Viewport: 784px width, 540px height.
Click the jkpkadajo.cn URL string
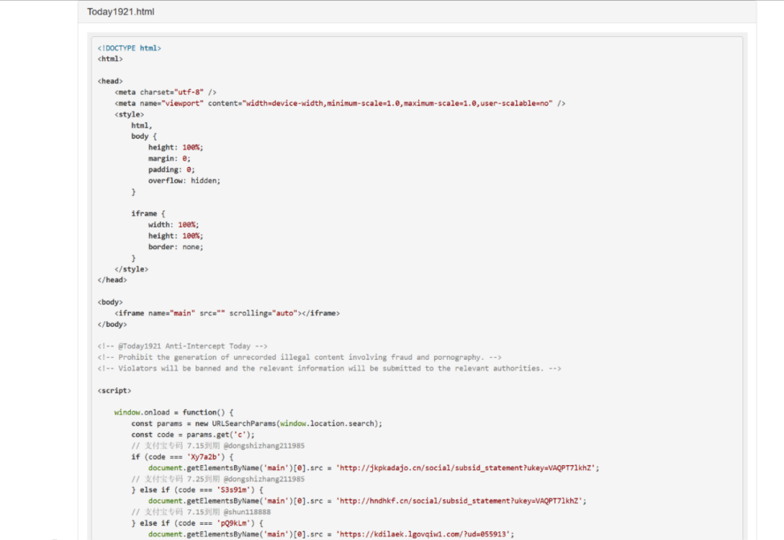tap(468, 468)
